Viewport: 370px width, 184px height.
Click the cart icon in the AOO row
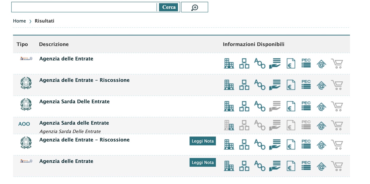click(x=337, y=125)
